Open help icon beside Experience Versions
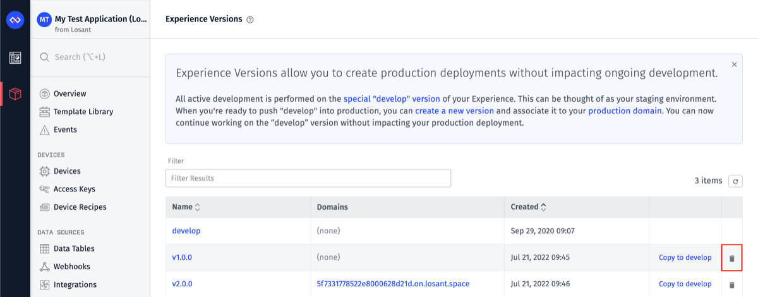This screenshot has height=297, width=758. tap(250, 20)
